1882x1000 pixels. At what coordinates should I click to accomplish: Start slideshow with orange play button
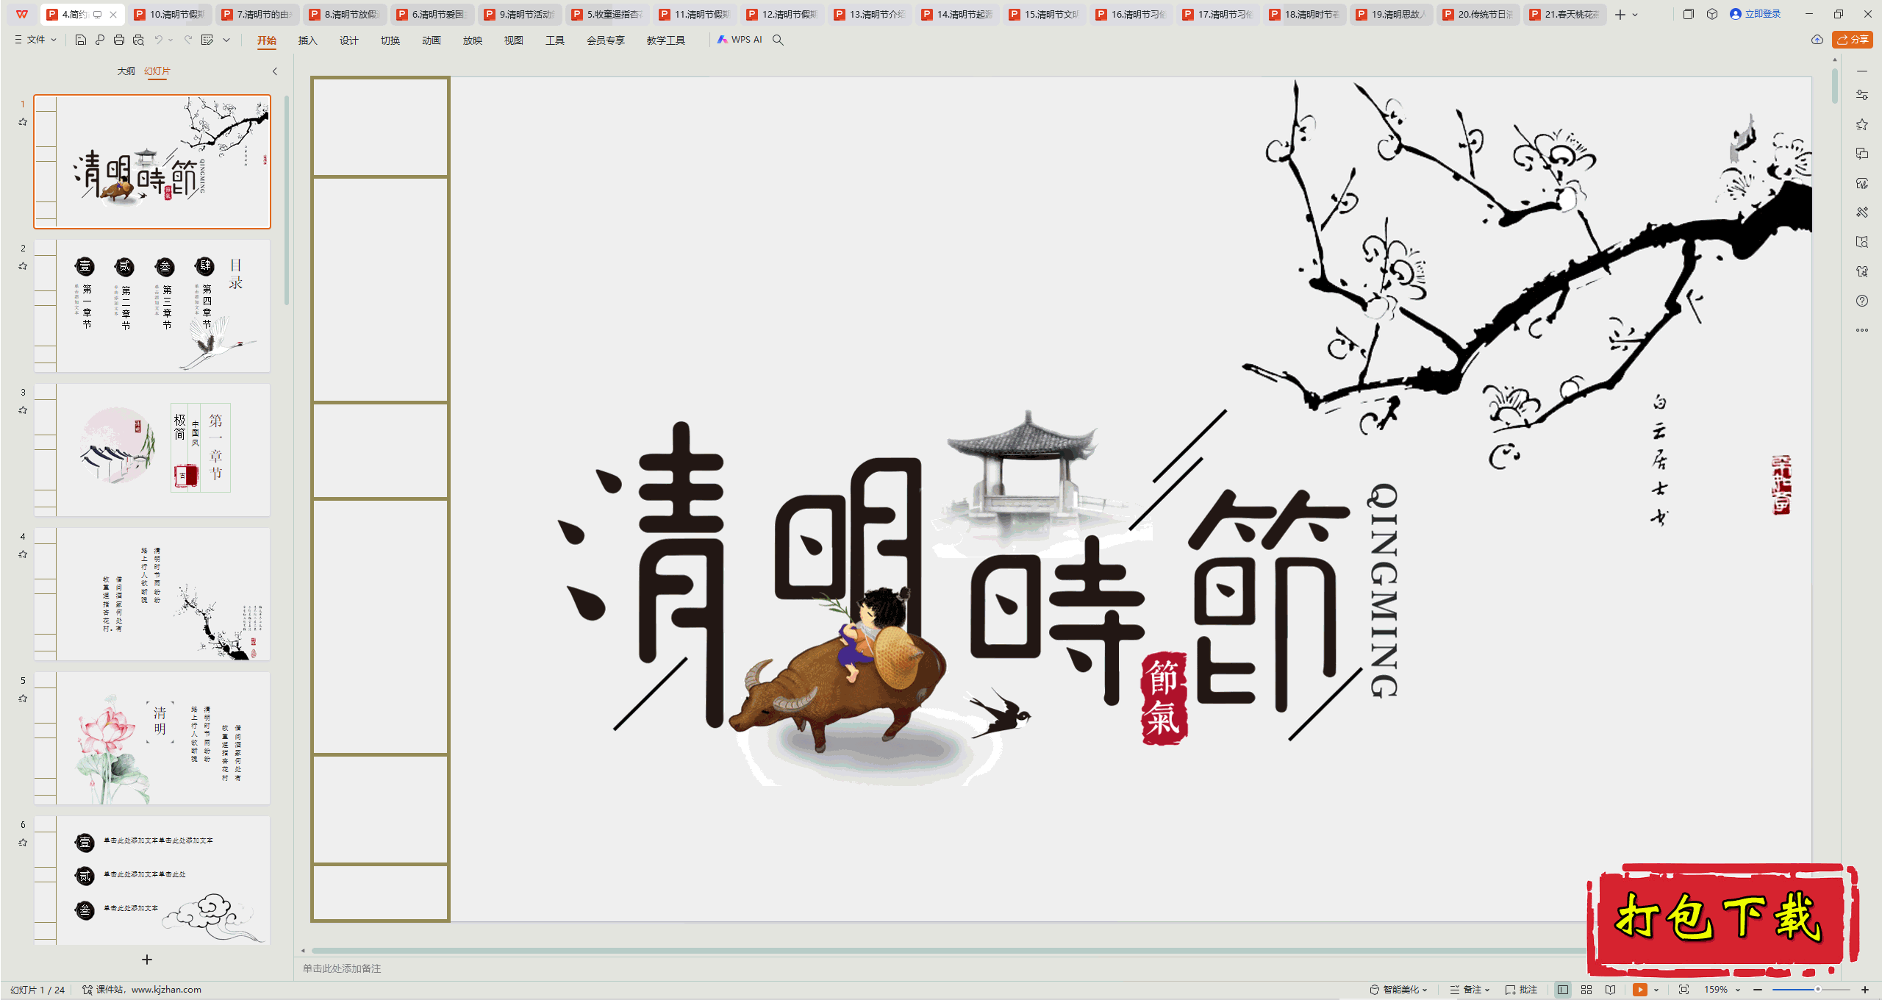(1640, 990)
